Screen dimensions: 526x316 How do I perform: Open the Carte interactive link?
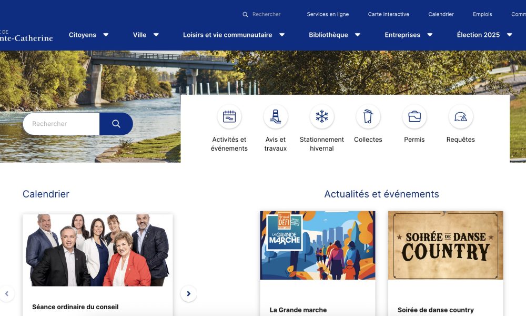(388, 15)
